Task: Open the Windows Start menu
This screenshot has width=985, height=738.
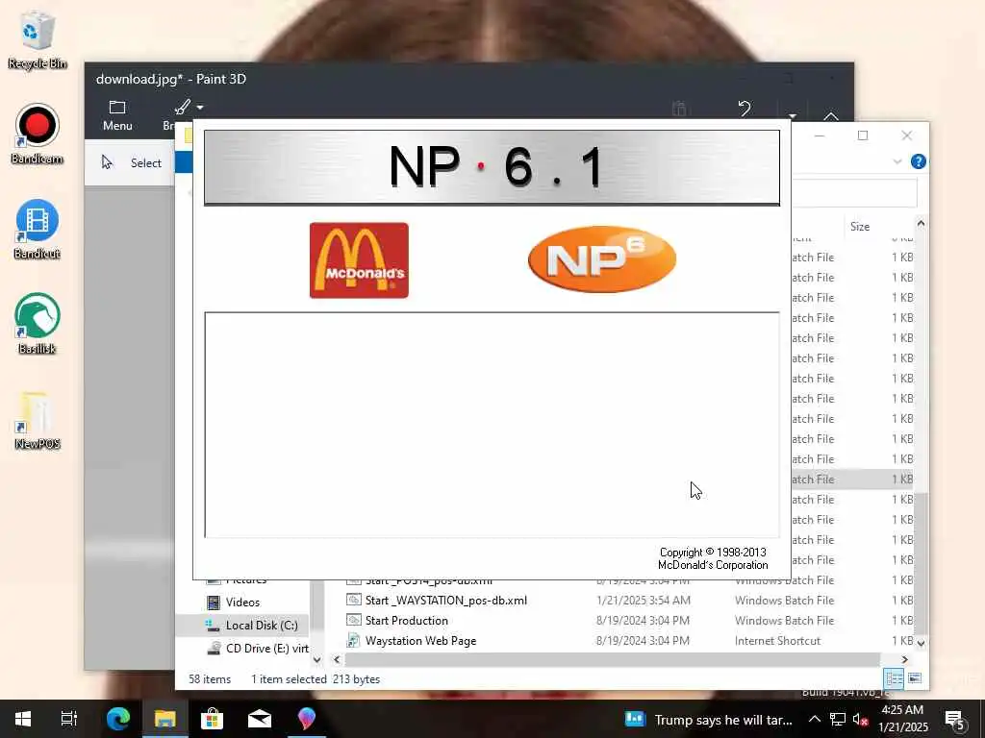Action: 23,719
